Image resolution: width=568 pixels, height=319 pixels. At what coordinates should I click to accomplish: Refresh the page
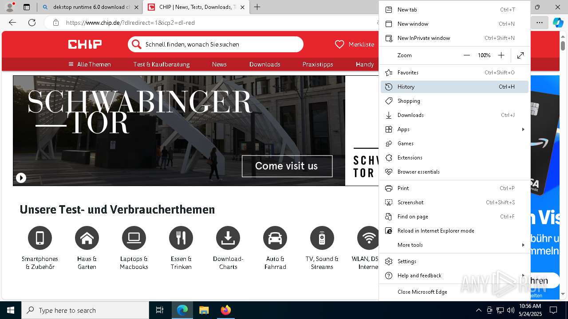point(32,23)
